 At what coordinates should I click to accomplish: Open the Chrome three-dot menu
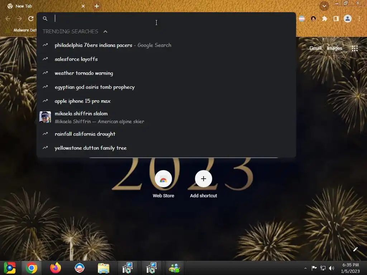click(x=359, y=19)
